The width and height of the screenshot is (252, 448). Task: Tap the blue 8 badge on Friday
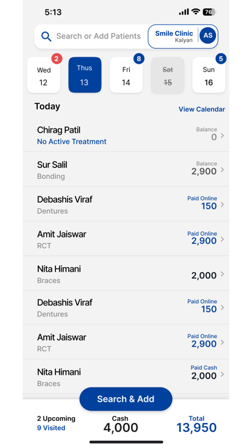point(139,59)
